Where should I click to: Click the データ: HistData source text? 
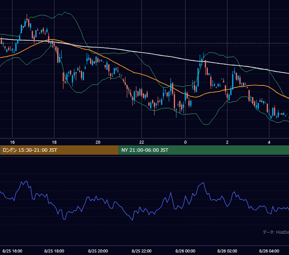coord(276,232)
